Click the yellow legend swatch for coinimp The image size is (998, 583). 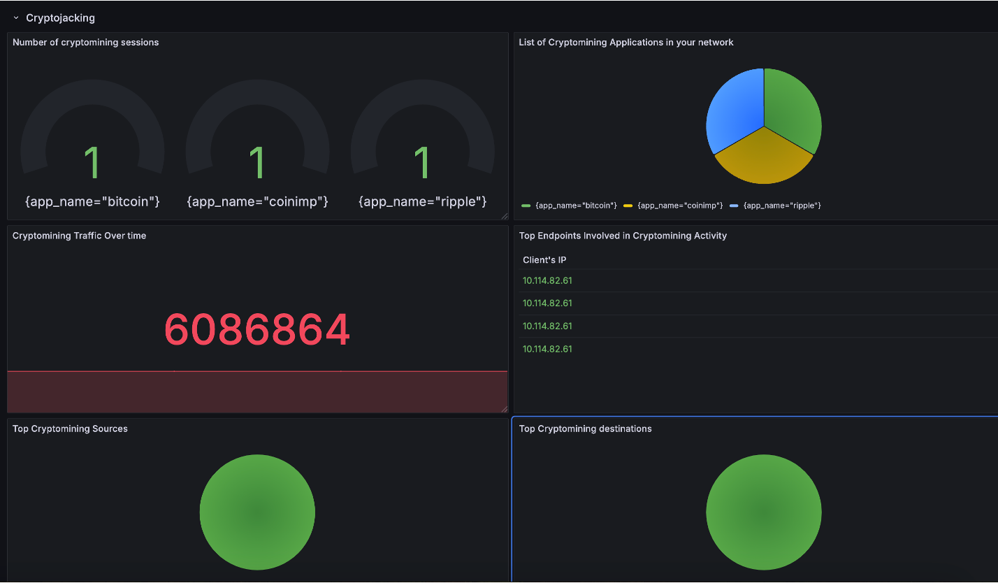click(x=628, y=206)
